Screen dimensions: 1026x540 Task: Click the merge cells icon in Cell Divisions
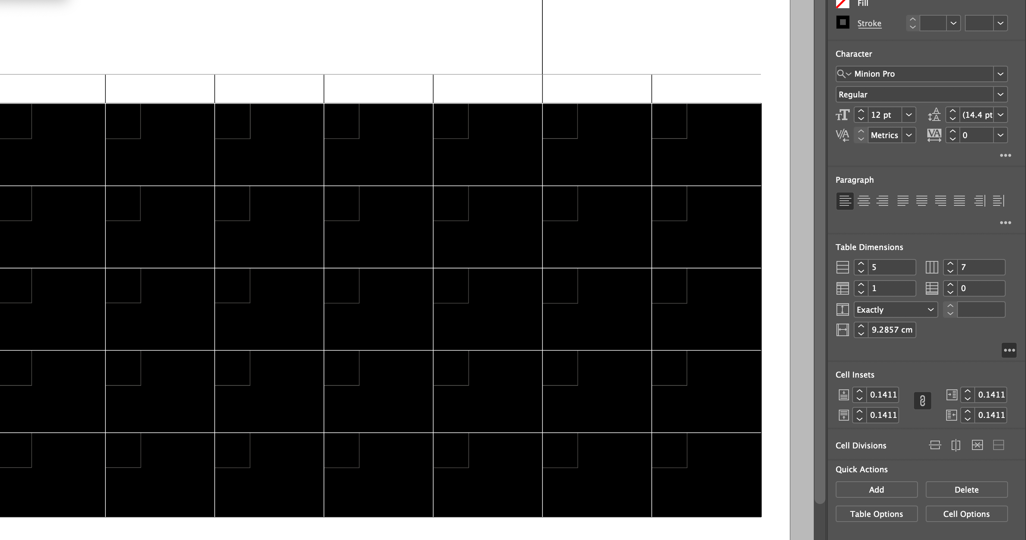click(x=977, y=446)
